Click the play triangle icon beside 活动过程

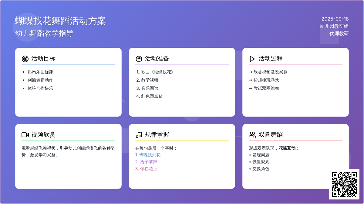(x=252, y=59)
